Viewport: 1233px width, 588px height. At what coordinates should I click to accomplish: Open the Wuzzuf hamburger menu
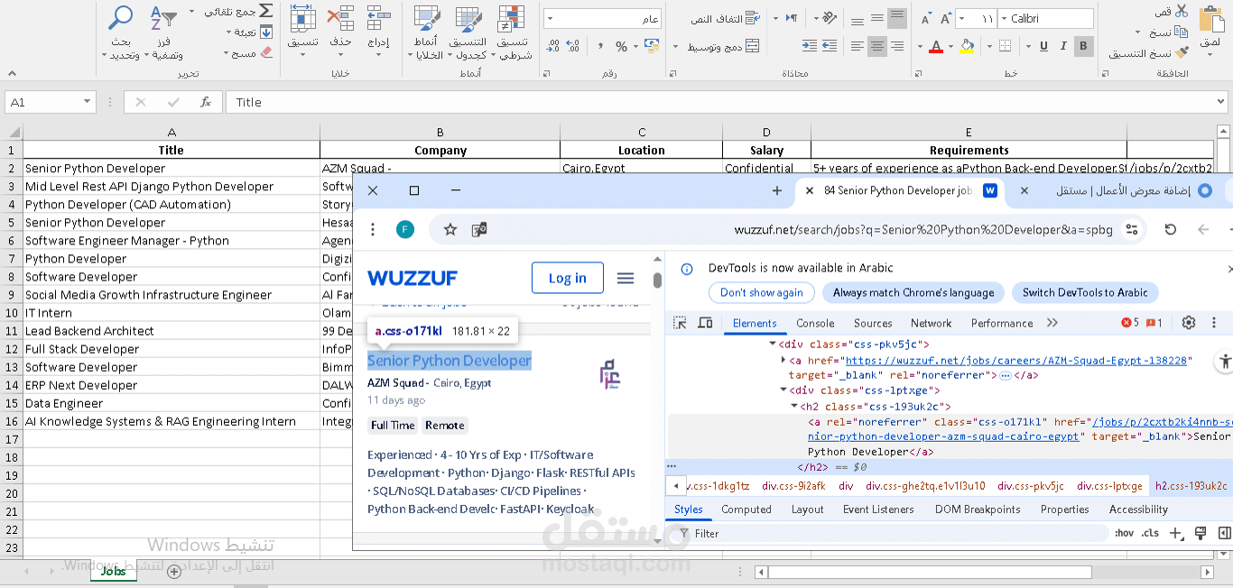tap(626, 278)
